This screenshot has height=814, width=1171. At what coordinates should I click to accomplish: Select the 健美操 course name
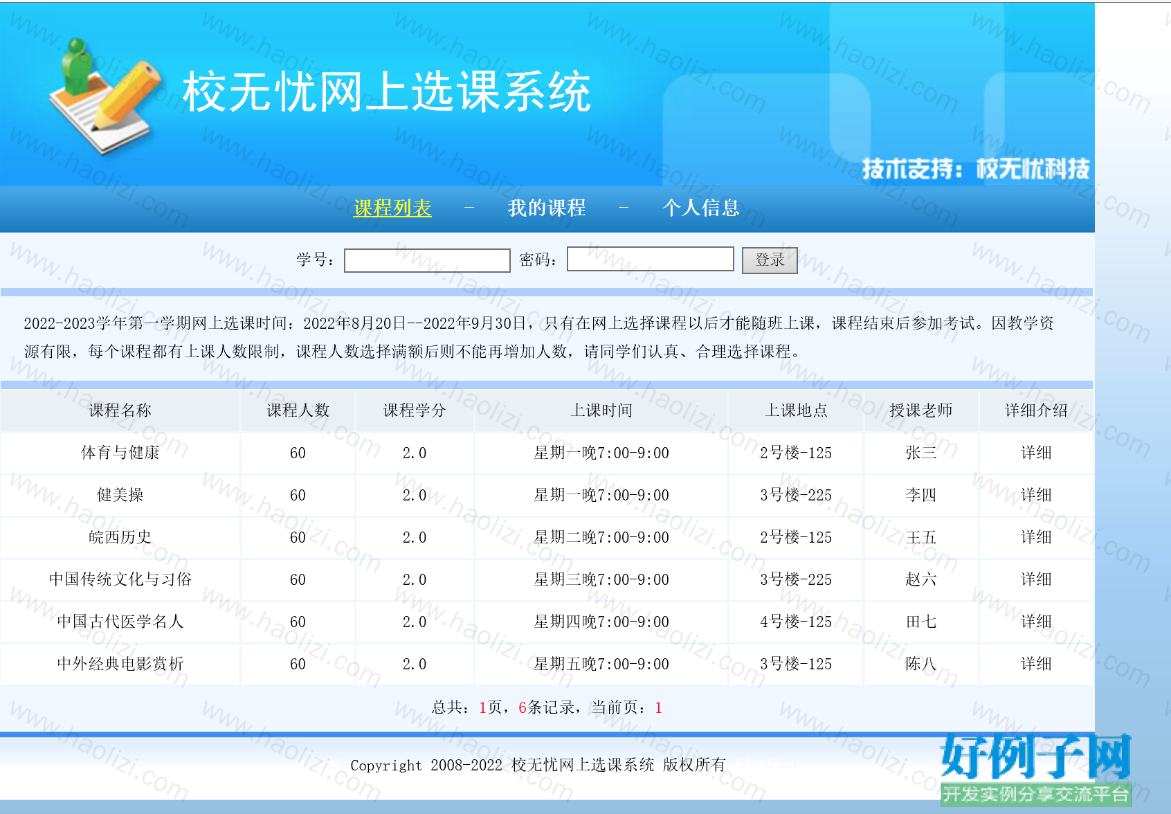click(120, 495)
